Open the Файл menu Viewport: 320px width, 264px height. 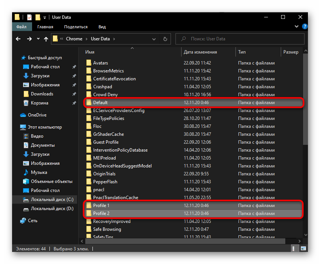click(x=22, y=27)
